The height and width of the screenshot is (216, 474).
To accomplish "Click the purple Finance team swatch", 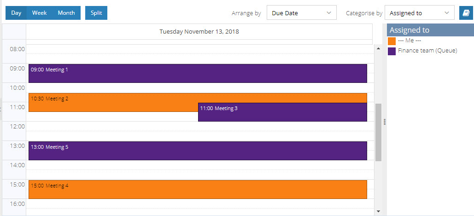I will point(392,51).
